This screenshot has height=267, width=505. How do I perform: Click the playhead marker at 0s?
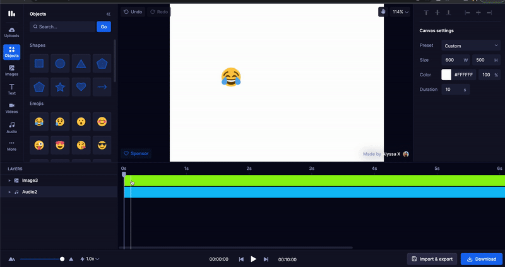click(124, 174)
